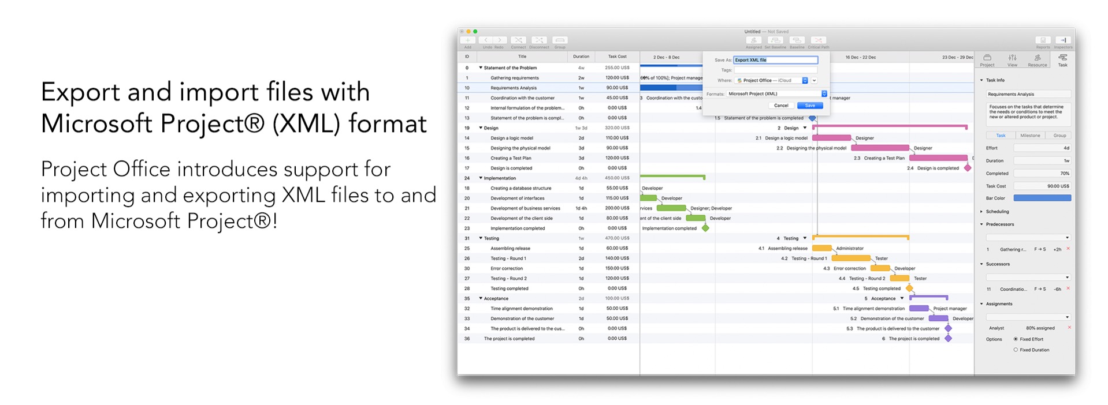The width and height of the screenshot is (1108, 405).
Task: Remove the Gathering requirements predecessor (red x)
Action: [1068, 249]
